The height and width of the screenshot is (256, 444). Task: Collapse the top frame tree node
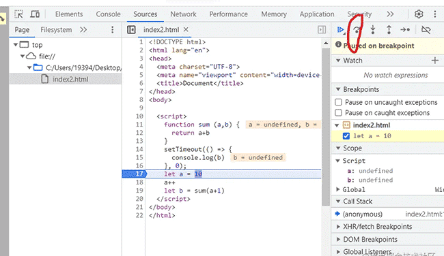(16, 44)
